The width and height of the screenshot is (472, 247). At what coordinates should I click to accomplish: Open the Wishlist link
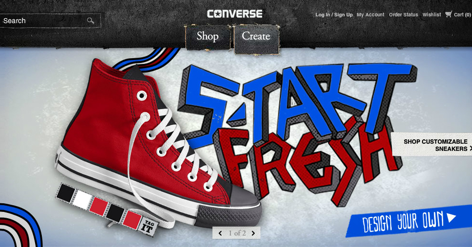432,14
